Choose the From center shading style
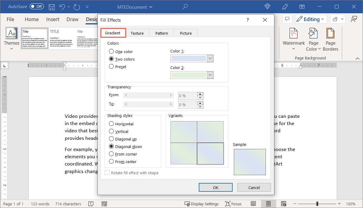This screenshot has height=208, width=363. 111,162
